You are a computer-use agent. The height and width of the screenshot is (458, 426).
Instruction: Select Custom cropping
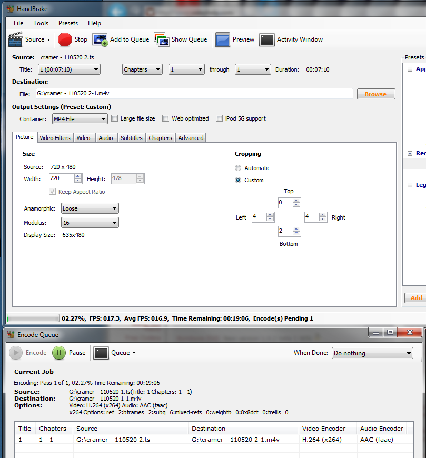[238, 180]
